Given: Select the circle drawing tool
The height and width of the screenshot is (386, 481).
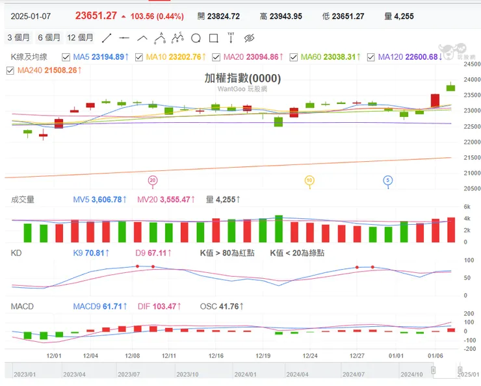Looking at the screenshot, I should coord(196,38).
